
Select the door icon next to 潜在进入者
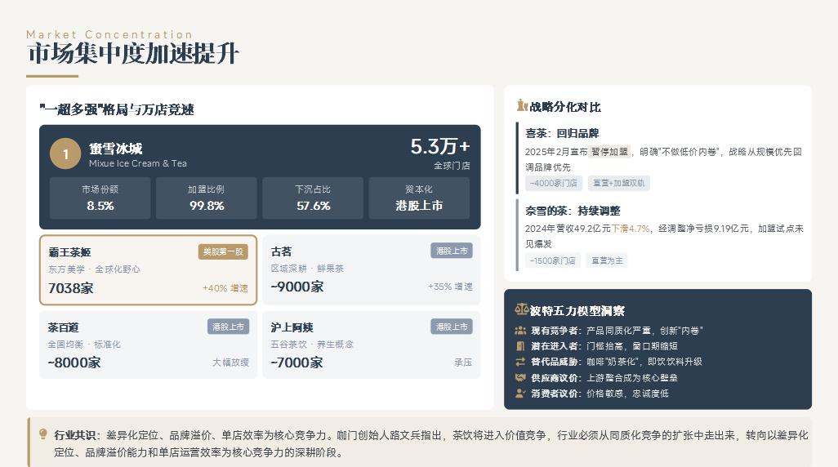click(520, 346)
